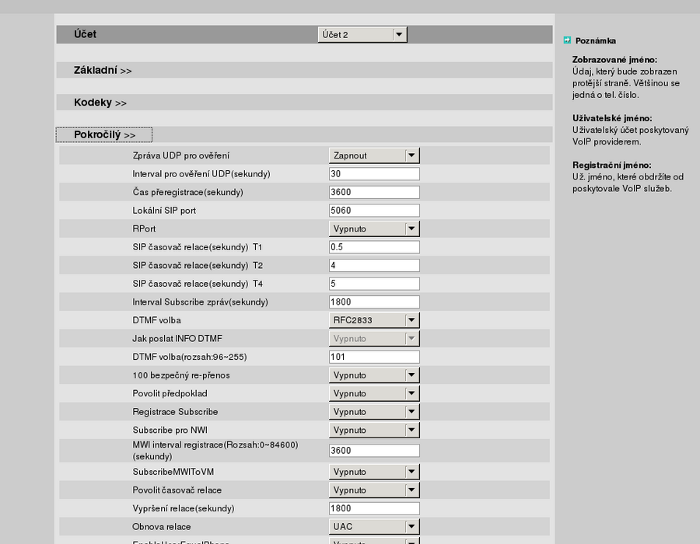Click DTMF volba rozsah 96~255 field
The height and width of the screenshot is (544, 700).
pos(374,357)
